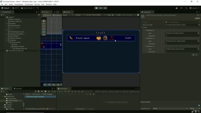Click the Pirate Sword Recipe asset icon in Inspector
The height and width of the screenshot is (113, 201).
[x=143, y=17]
